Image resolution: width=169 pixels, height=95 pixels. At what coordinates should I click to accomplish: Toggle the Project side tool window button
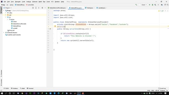1,10
